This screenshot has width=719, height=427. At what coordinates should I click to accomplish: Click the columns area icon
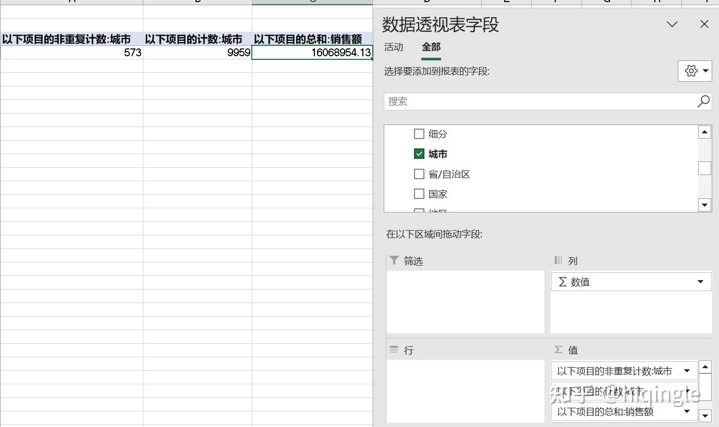[x=558, y=260]
